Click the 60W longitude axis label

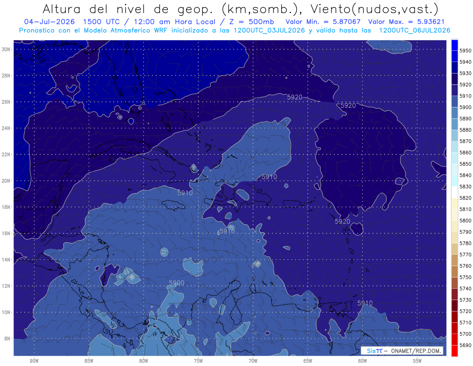pos(363,361)
